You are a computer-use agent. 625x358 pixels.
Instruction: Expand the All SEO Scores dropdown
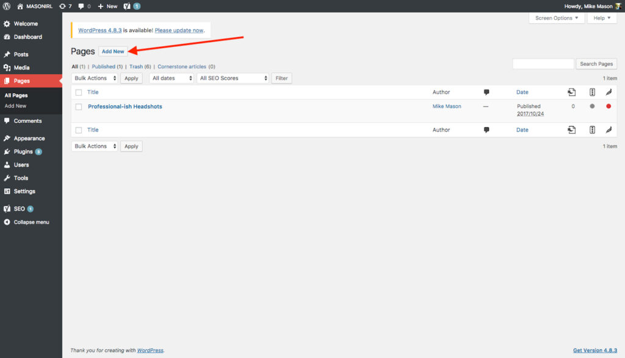coord(233,79)
